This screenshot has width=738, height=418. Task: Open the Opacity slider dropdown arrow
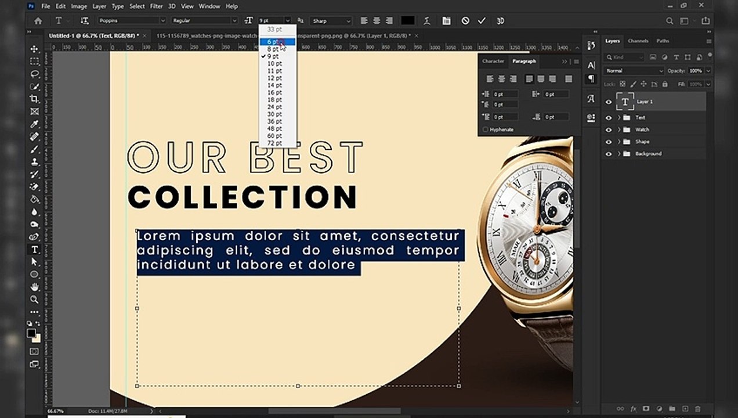(x=707, y=71)
